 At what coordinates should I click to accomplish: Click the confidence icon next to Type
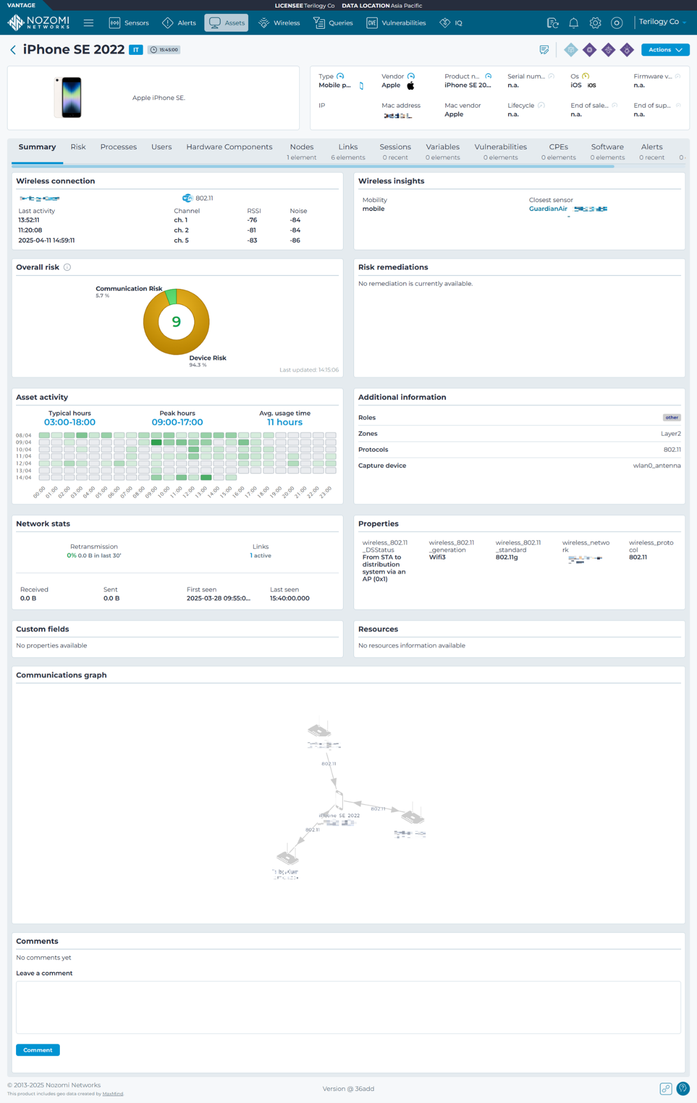pos(340,76)
